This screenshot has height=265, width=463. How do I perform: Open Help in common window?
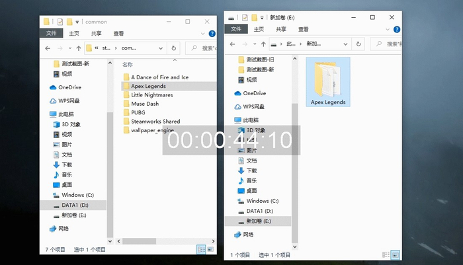[212, 34]
